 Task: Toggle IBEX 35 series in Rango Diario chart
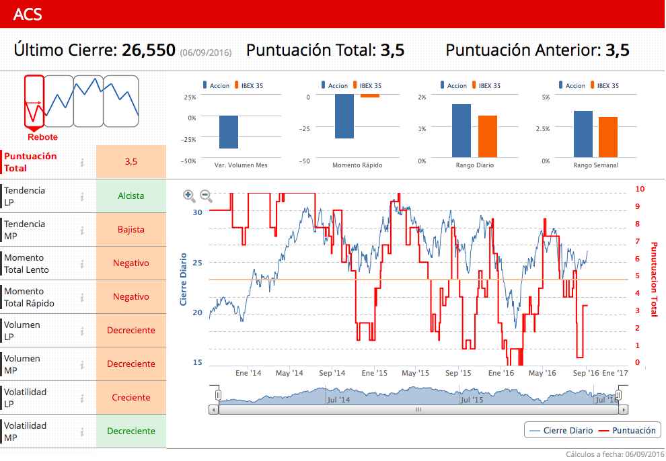[486, 85]
